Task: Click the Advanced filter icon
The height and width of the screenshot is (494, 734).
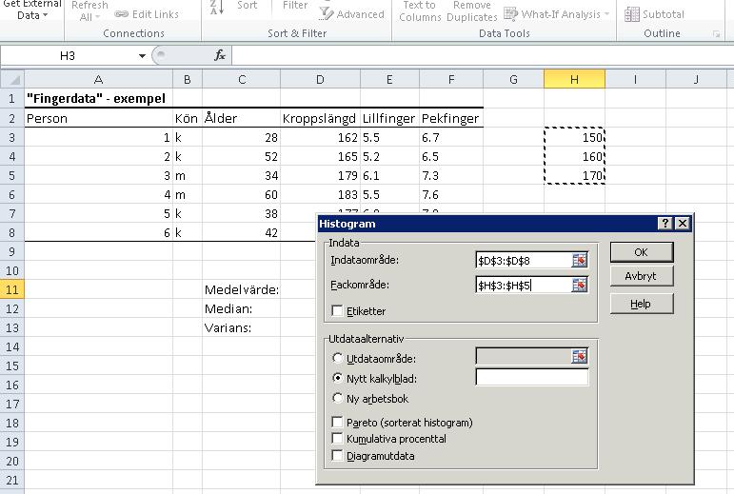Action: point(326,14)
